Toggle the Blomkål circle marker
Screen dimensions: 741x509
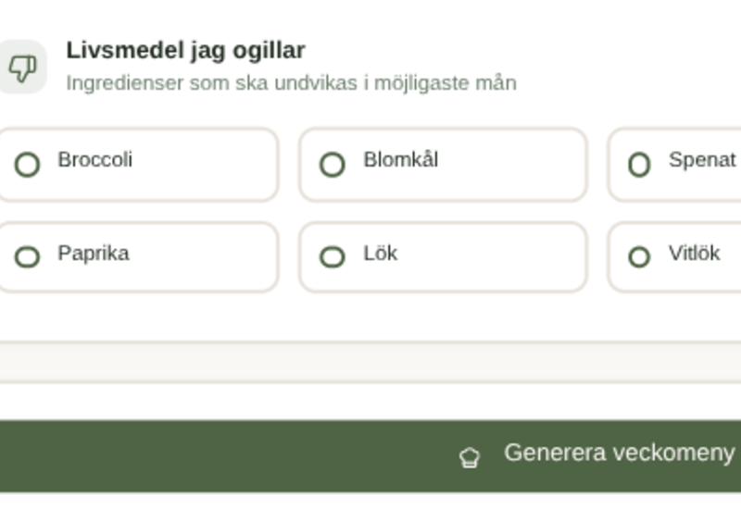click(x=332, y=165)
